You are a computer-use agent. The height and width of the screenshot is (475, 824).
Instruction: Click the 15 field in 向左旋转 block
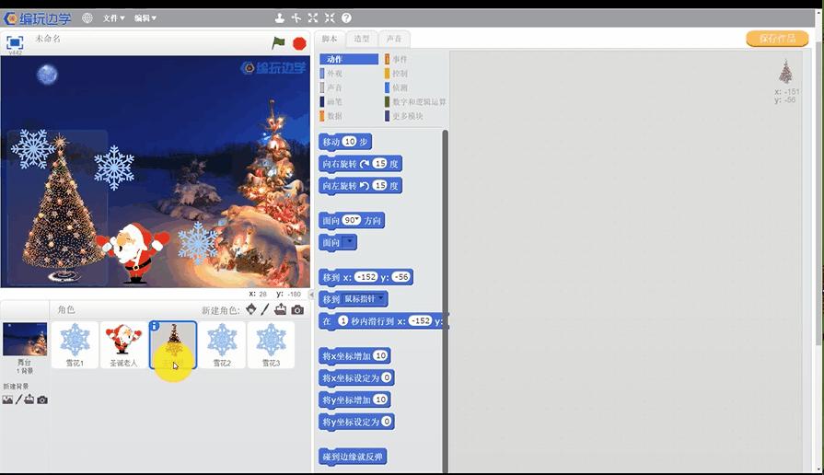(x=380, y=185)
